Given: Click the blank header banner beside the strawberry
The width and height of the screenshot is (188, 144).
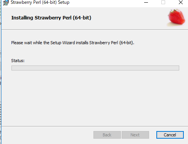Looking at the screenshot, I should [x=127, y=18].
